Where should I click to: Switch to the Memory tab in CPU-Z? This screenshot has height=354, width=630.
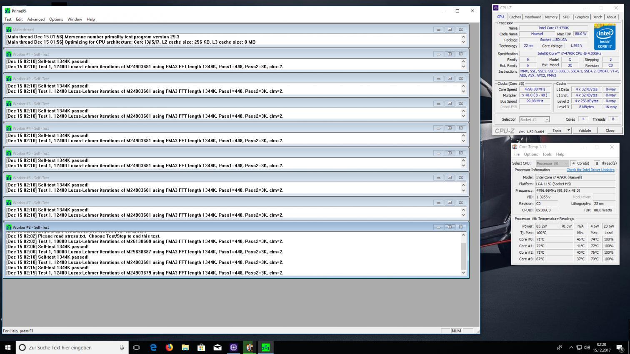(x=551, y=17)
